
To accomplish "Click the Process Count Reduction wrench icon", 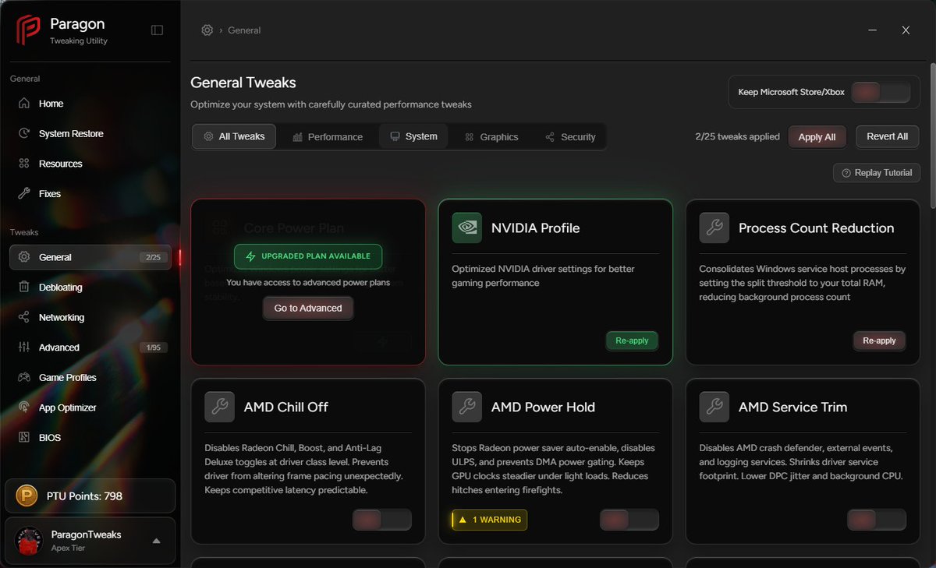I will (714, 228).
